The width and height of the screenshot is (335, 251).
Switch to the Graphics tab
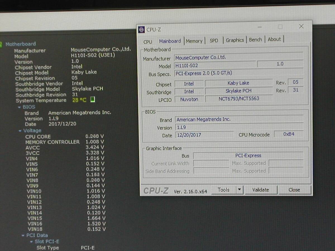235,40
